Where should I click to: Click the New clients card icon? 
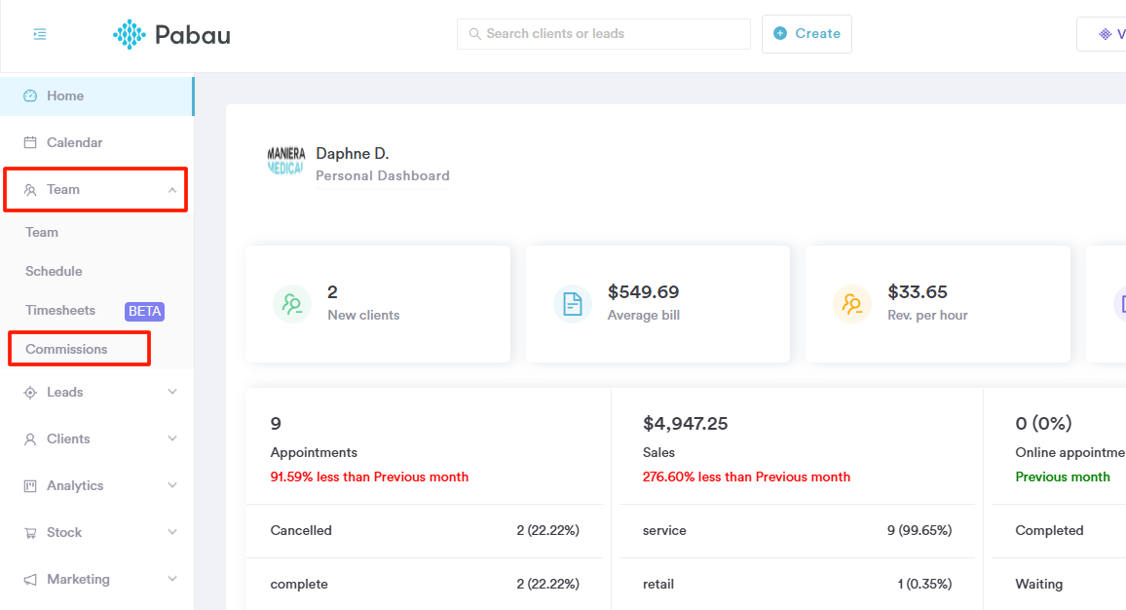coord(292,304)
